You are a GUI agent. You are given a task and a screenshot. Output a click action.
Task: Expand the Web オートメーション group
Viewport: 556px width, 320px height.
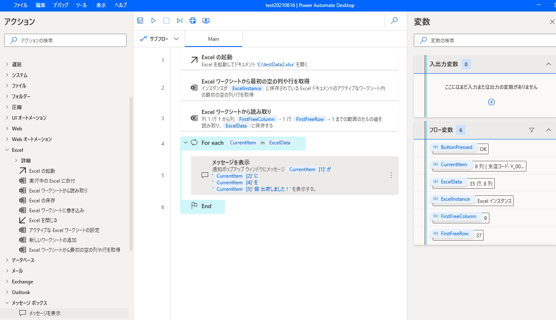(7, 139)
